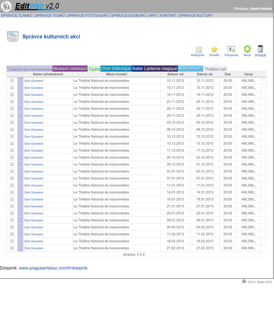274x330 pixels.
Task: Click the K.A.H. Studio footer logo
Action: (x=244, y=282)
